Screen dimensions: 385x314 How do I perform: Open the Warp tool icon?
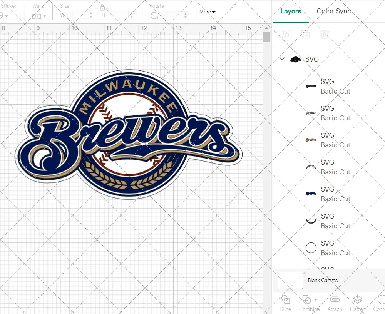click(x=36, y=17)
